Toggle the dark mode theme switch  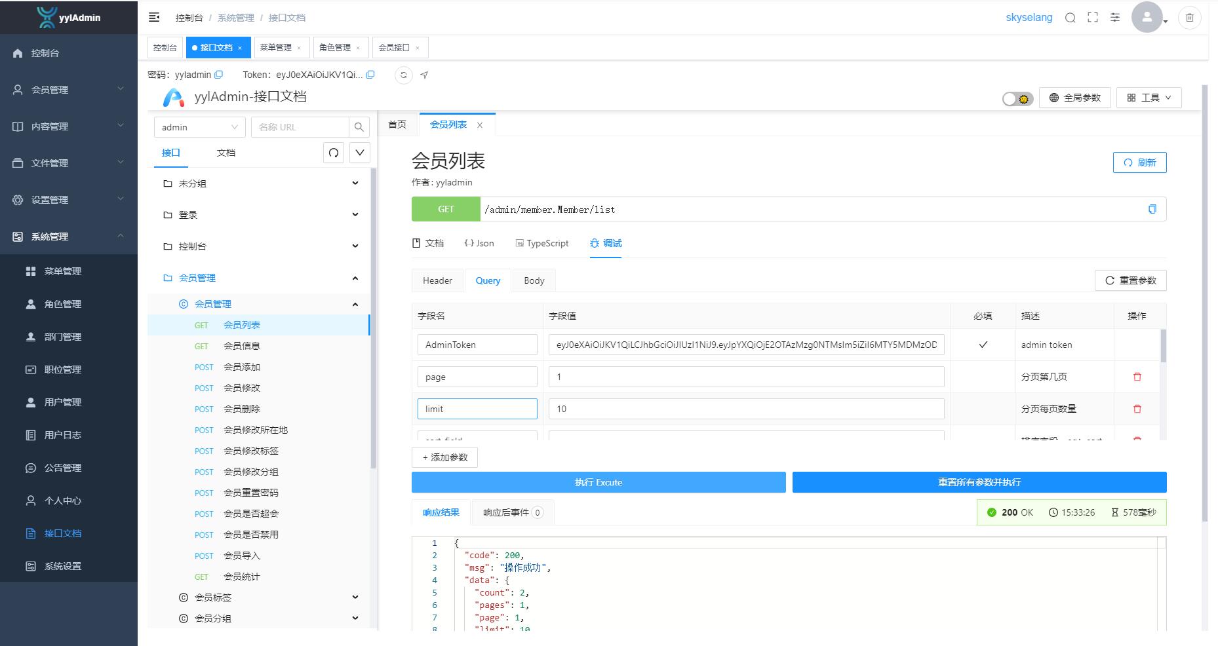point(1017,98)
